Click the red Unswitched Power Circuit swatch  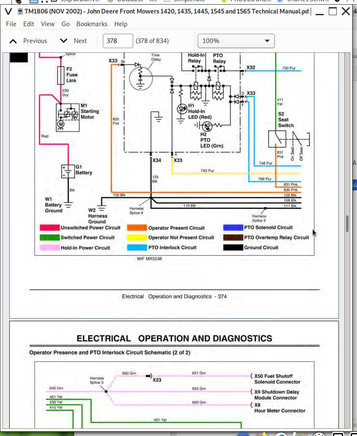coord(50,228)
